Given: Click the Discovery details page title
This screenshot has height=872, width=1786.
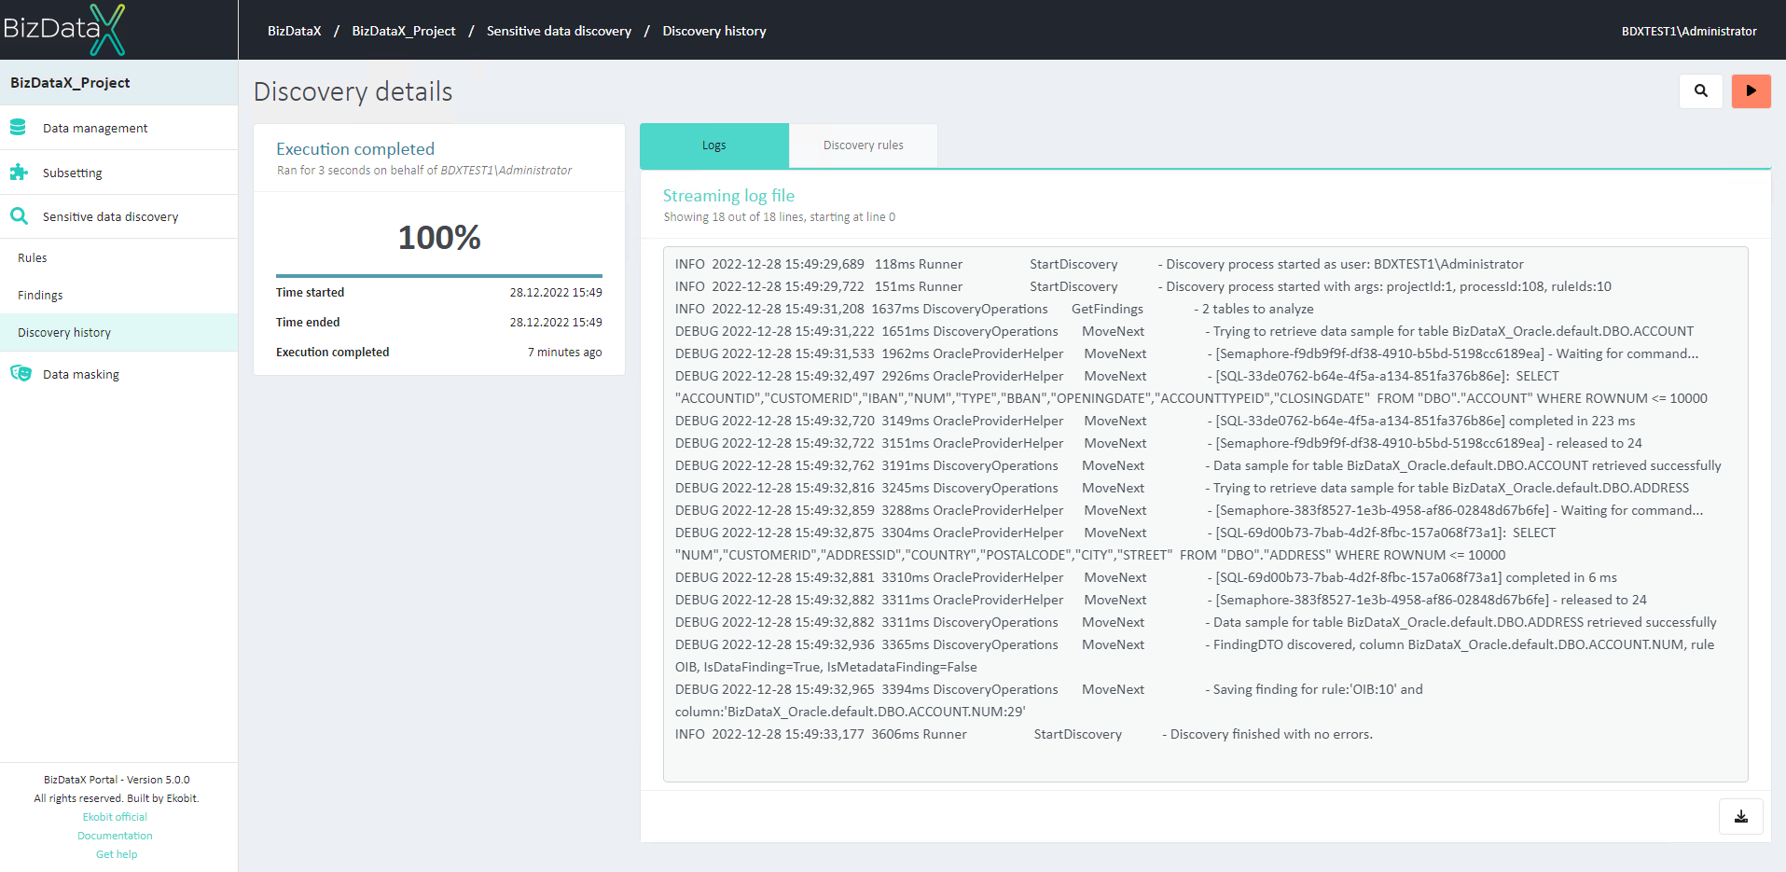Looking at the screenshot, I should pos(353,91).
